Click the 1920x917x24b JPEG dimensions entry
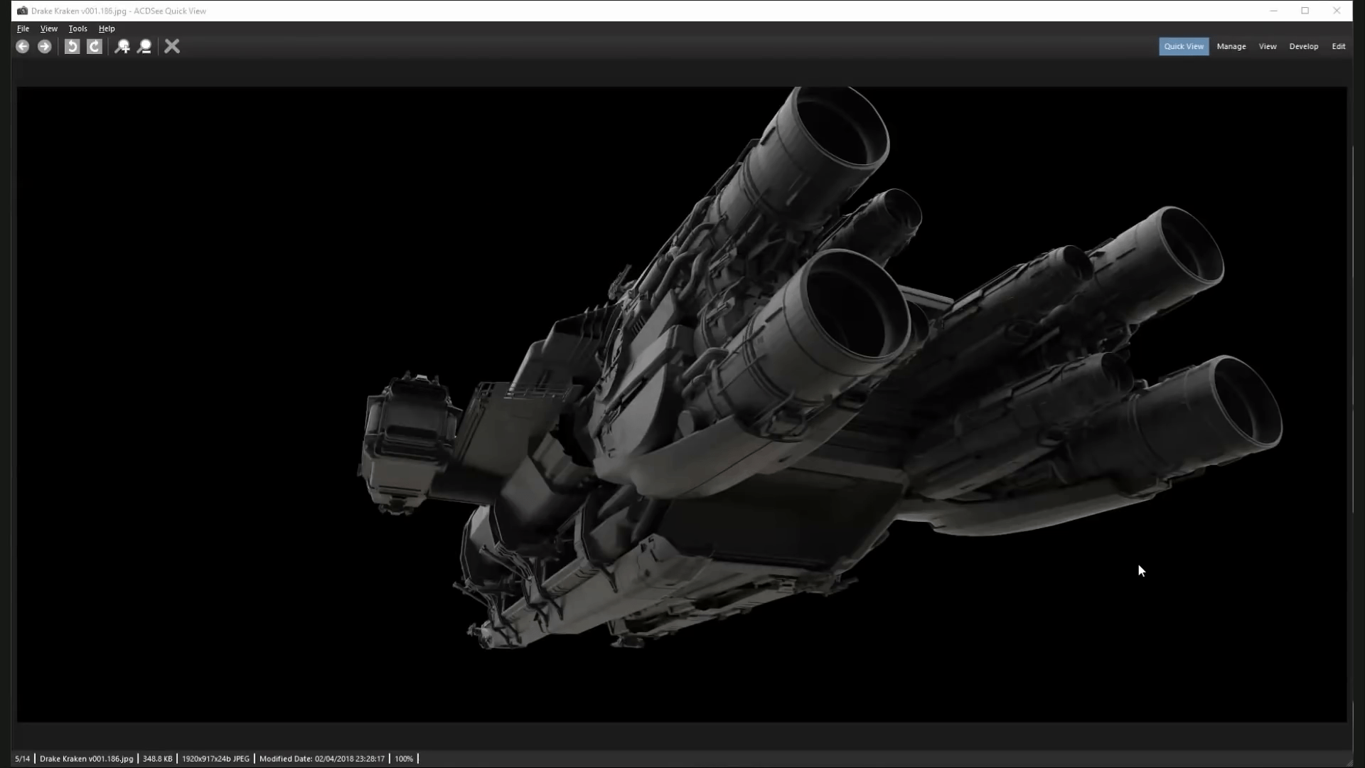 click(x=215, y=759)
